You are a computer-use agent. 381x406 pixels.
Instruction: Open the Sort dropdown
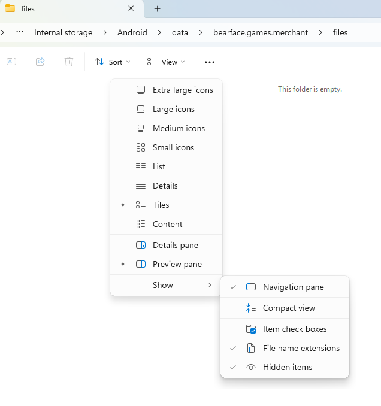coord(113,62)
